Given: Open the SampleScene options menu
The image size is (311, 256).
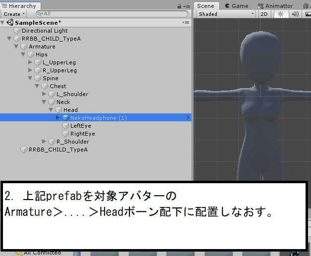Looking at the screenshot, I should [186, 23].
